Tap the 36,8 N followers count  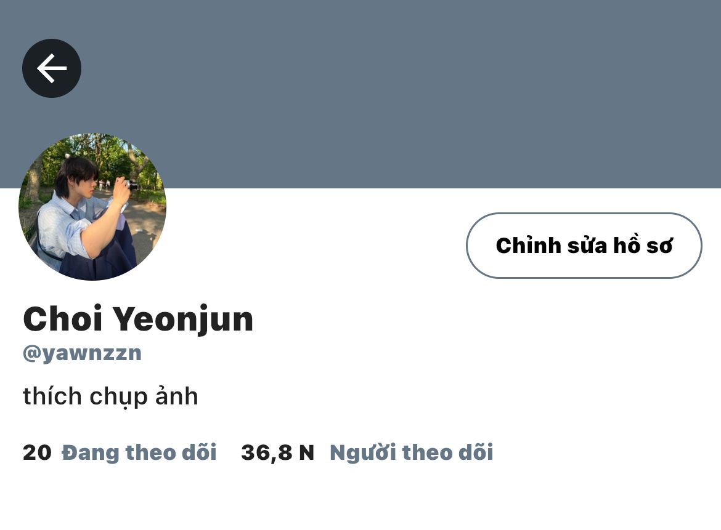point(278,452)
